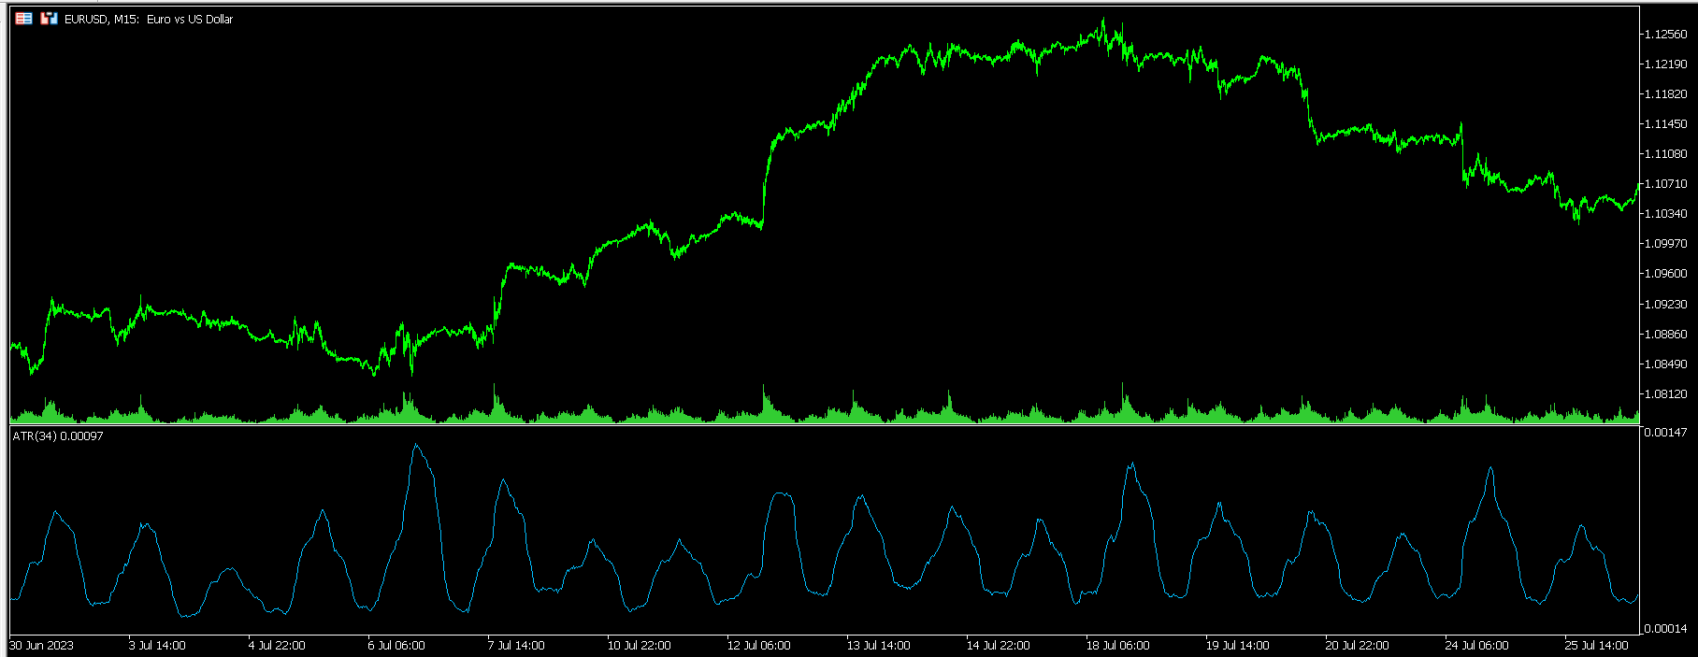Click the 1.11450 price scale label
Viewport: 1698px width, 657px height.
[1665, 124]
